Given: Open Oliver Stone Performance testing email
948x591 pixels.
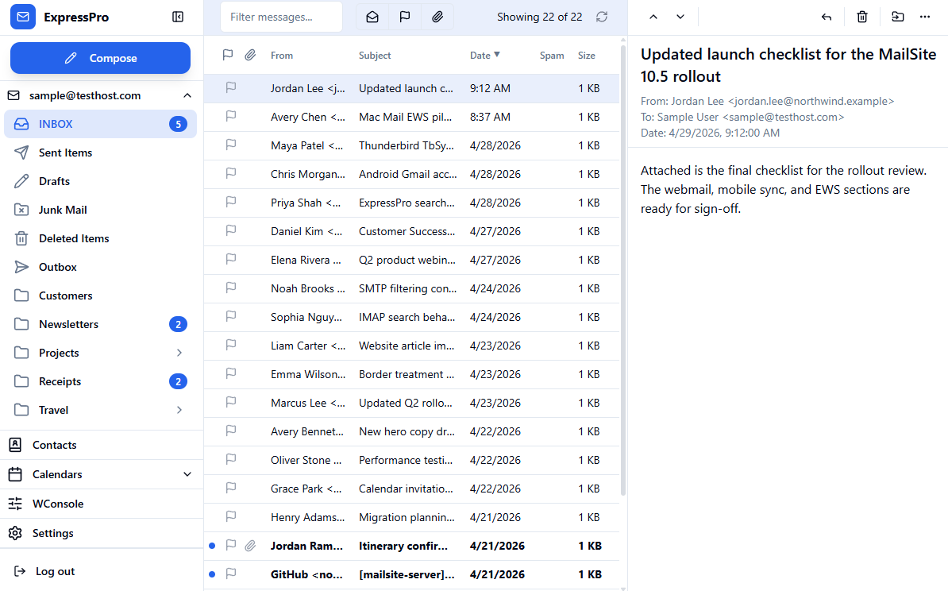Looking at the screenshot, I should point(412,460).
